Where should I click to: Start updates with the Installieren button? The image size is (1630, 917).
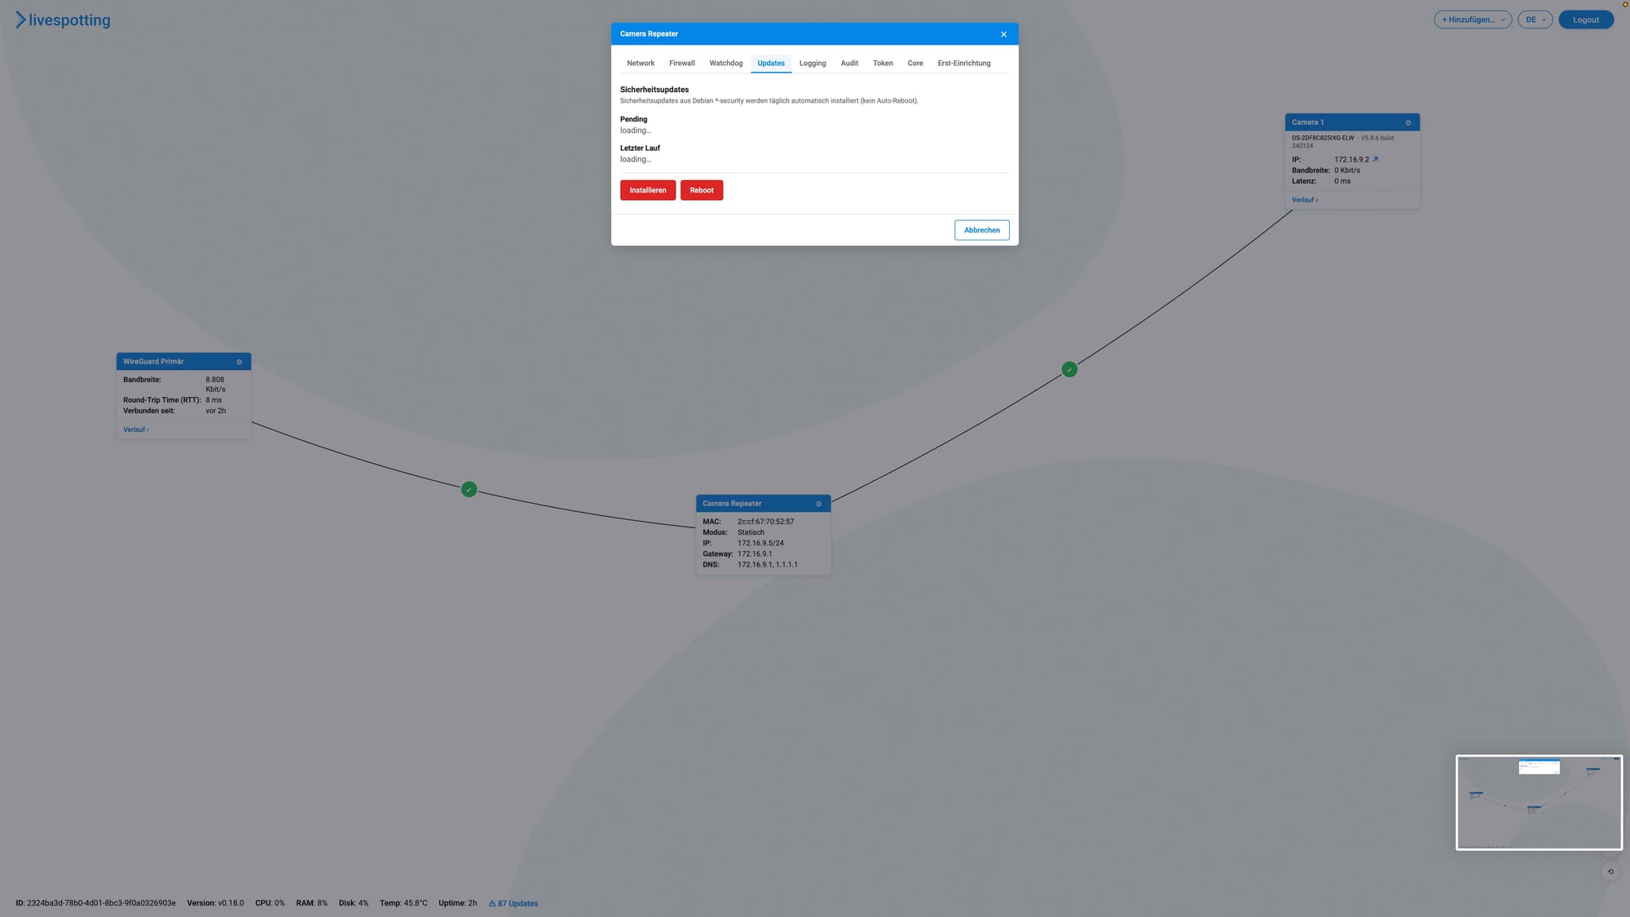click(648, 190)
